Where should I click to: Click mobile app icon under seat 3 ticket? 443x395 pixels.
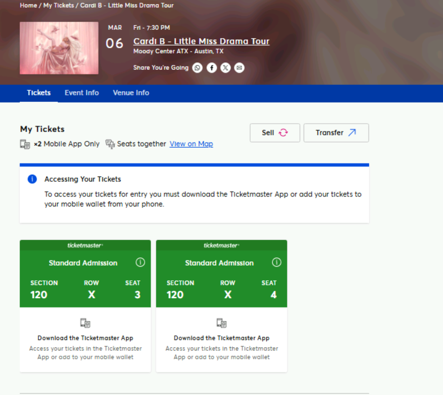pos(85,323)
